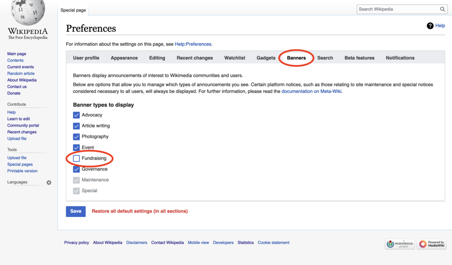Screen dimensions: 452x265
Task: Click the Save button
Action: click(76, 211)
